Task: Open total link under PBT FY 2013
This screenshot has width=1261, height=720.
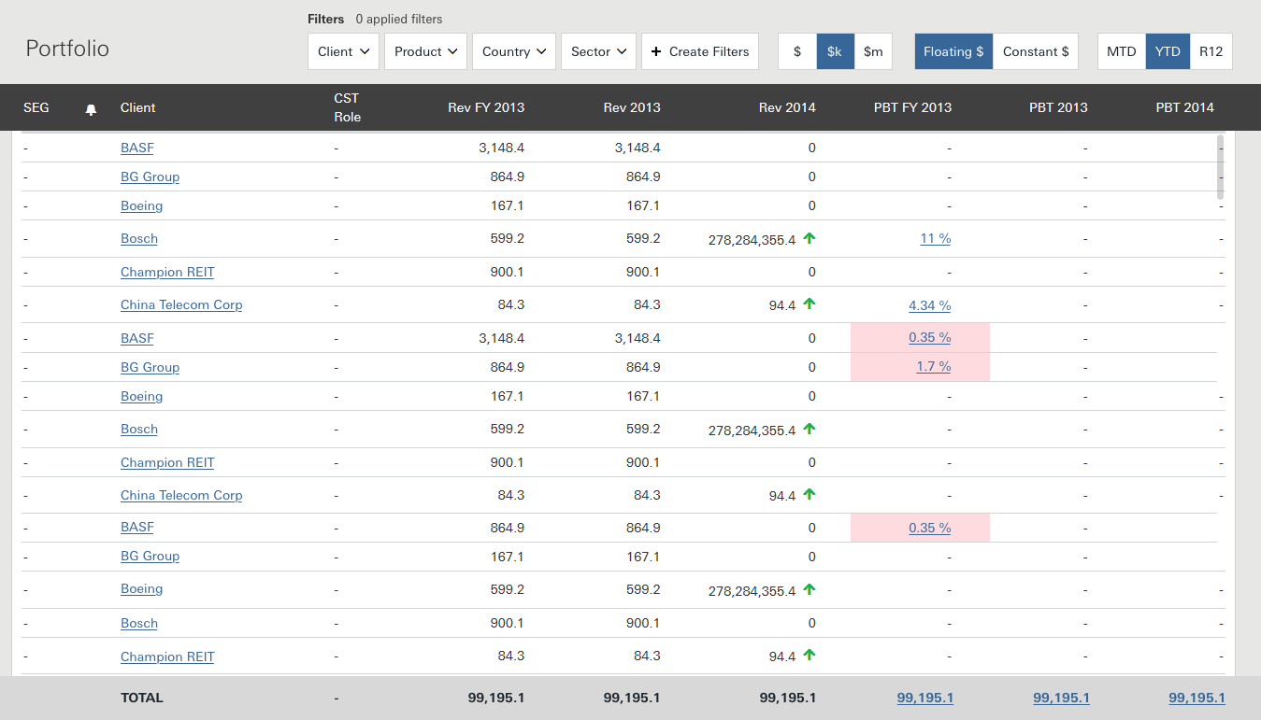Action: click(925, 698)
